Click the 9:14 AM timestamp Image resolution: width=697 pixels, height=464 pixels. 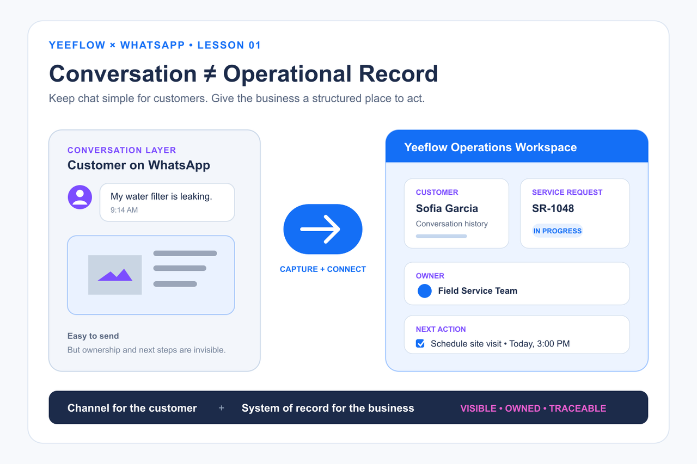coord(124,209)
